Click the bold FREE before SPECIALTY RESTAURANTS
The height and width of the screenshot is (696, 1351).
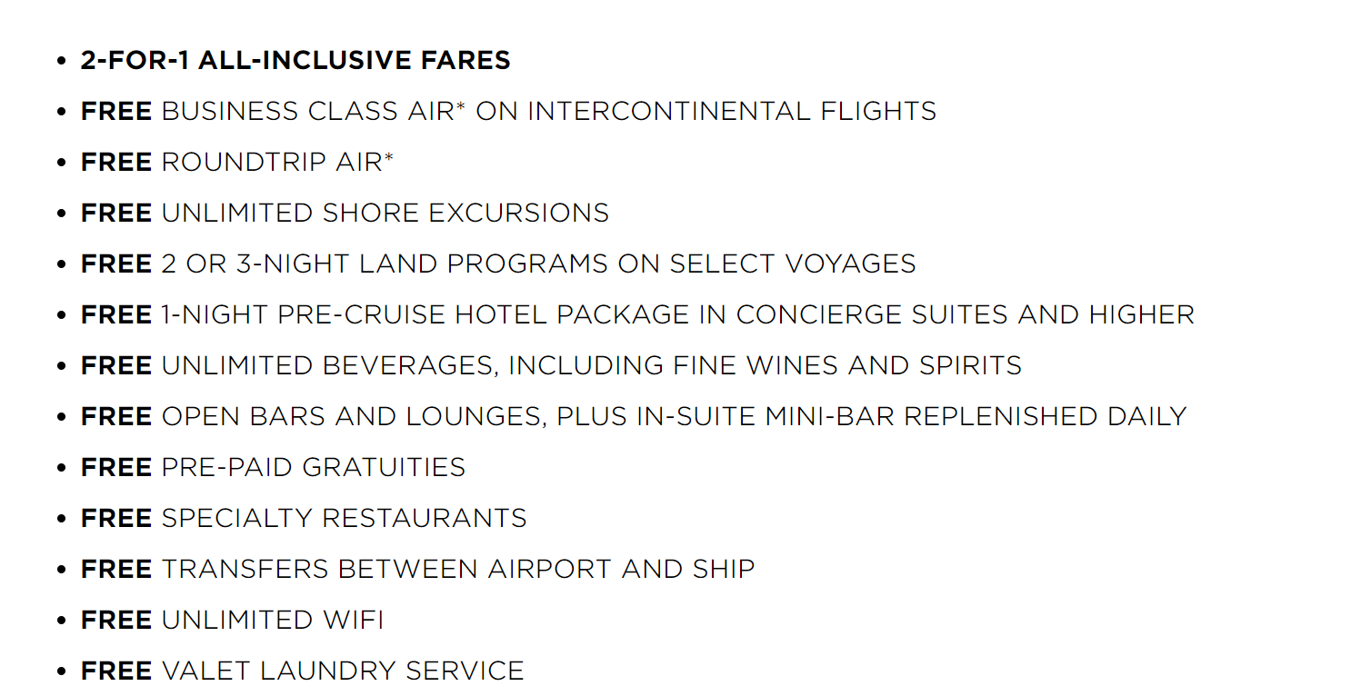(x=116, y=518)
